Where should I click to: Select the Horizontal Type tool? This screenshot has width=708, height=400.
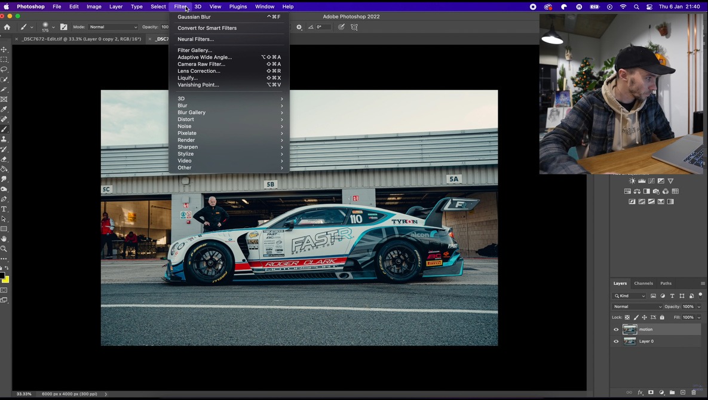click(x=4, y=209)
